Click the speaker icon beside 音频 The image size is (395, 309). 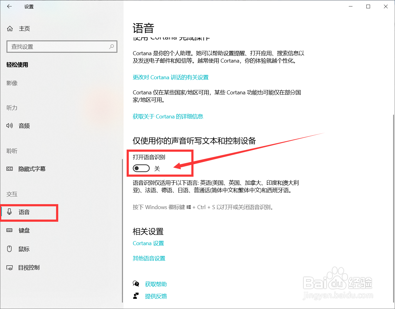pos(10,126)
